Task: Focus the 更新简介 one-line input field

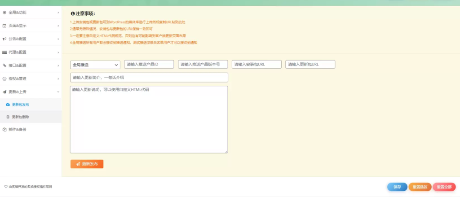Action: 149,77
